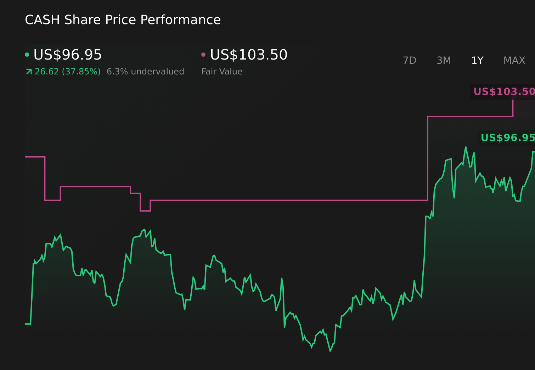Select the pink fair value step line
535x370 pixels.
click(283, 201)
